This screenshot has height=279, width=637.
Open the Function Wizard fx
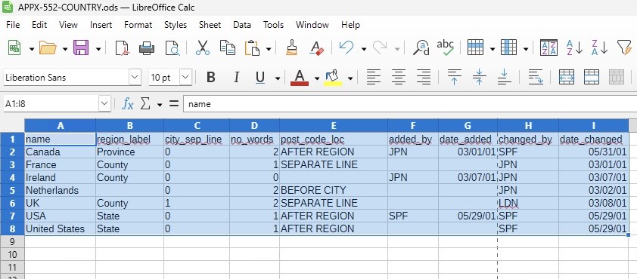pyautogui.click(x=128, y=104)
